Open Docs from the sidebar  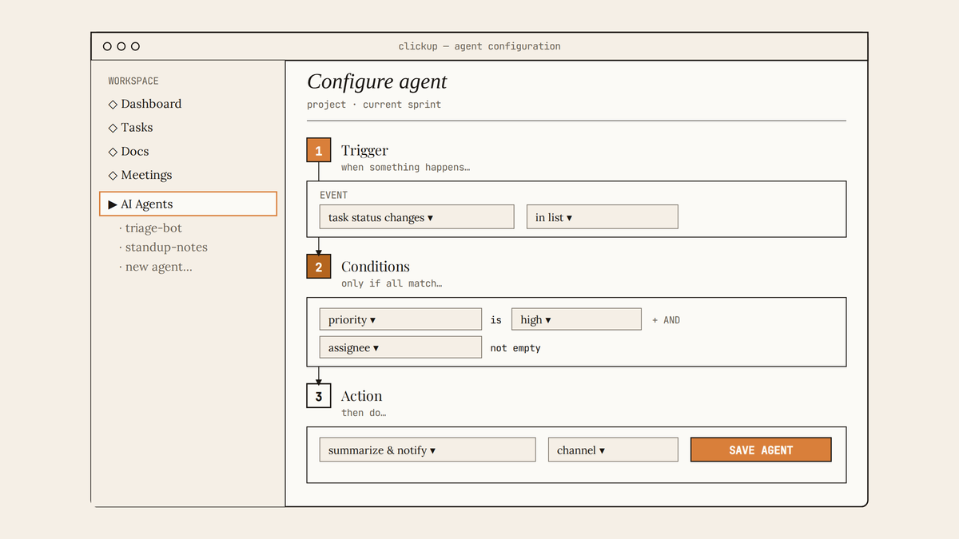[x=129, y=152]
